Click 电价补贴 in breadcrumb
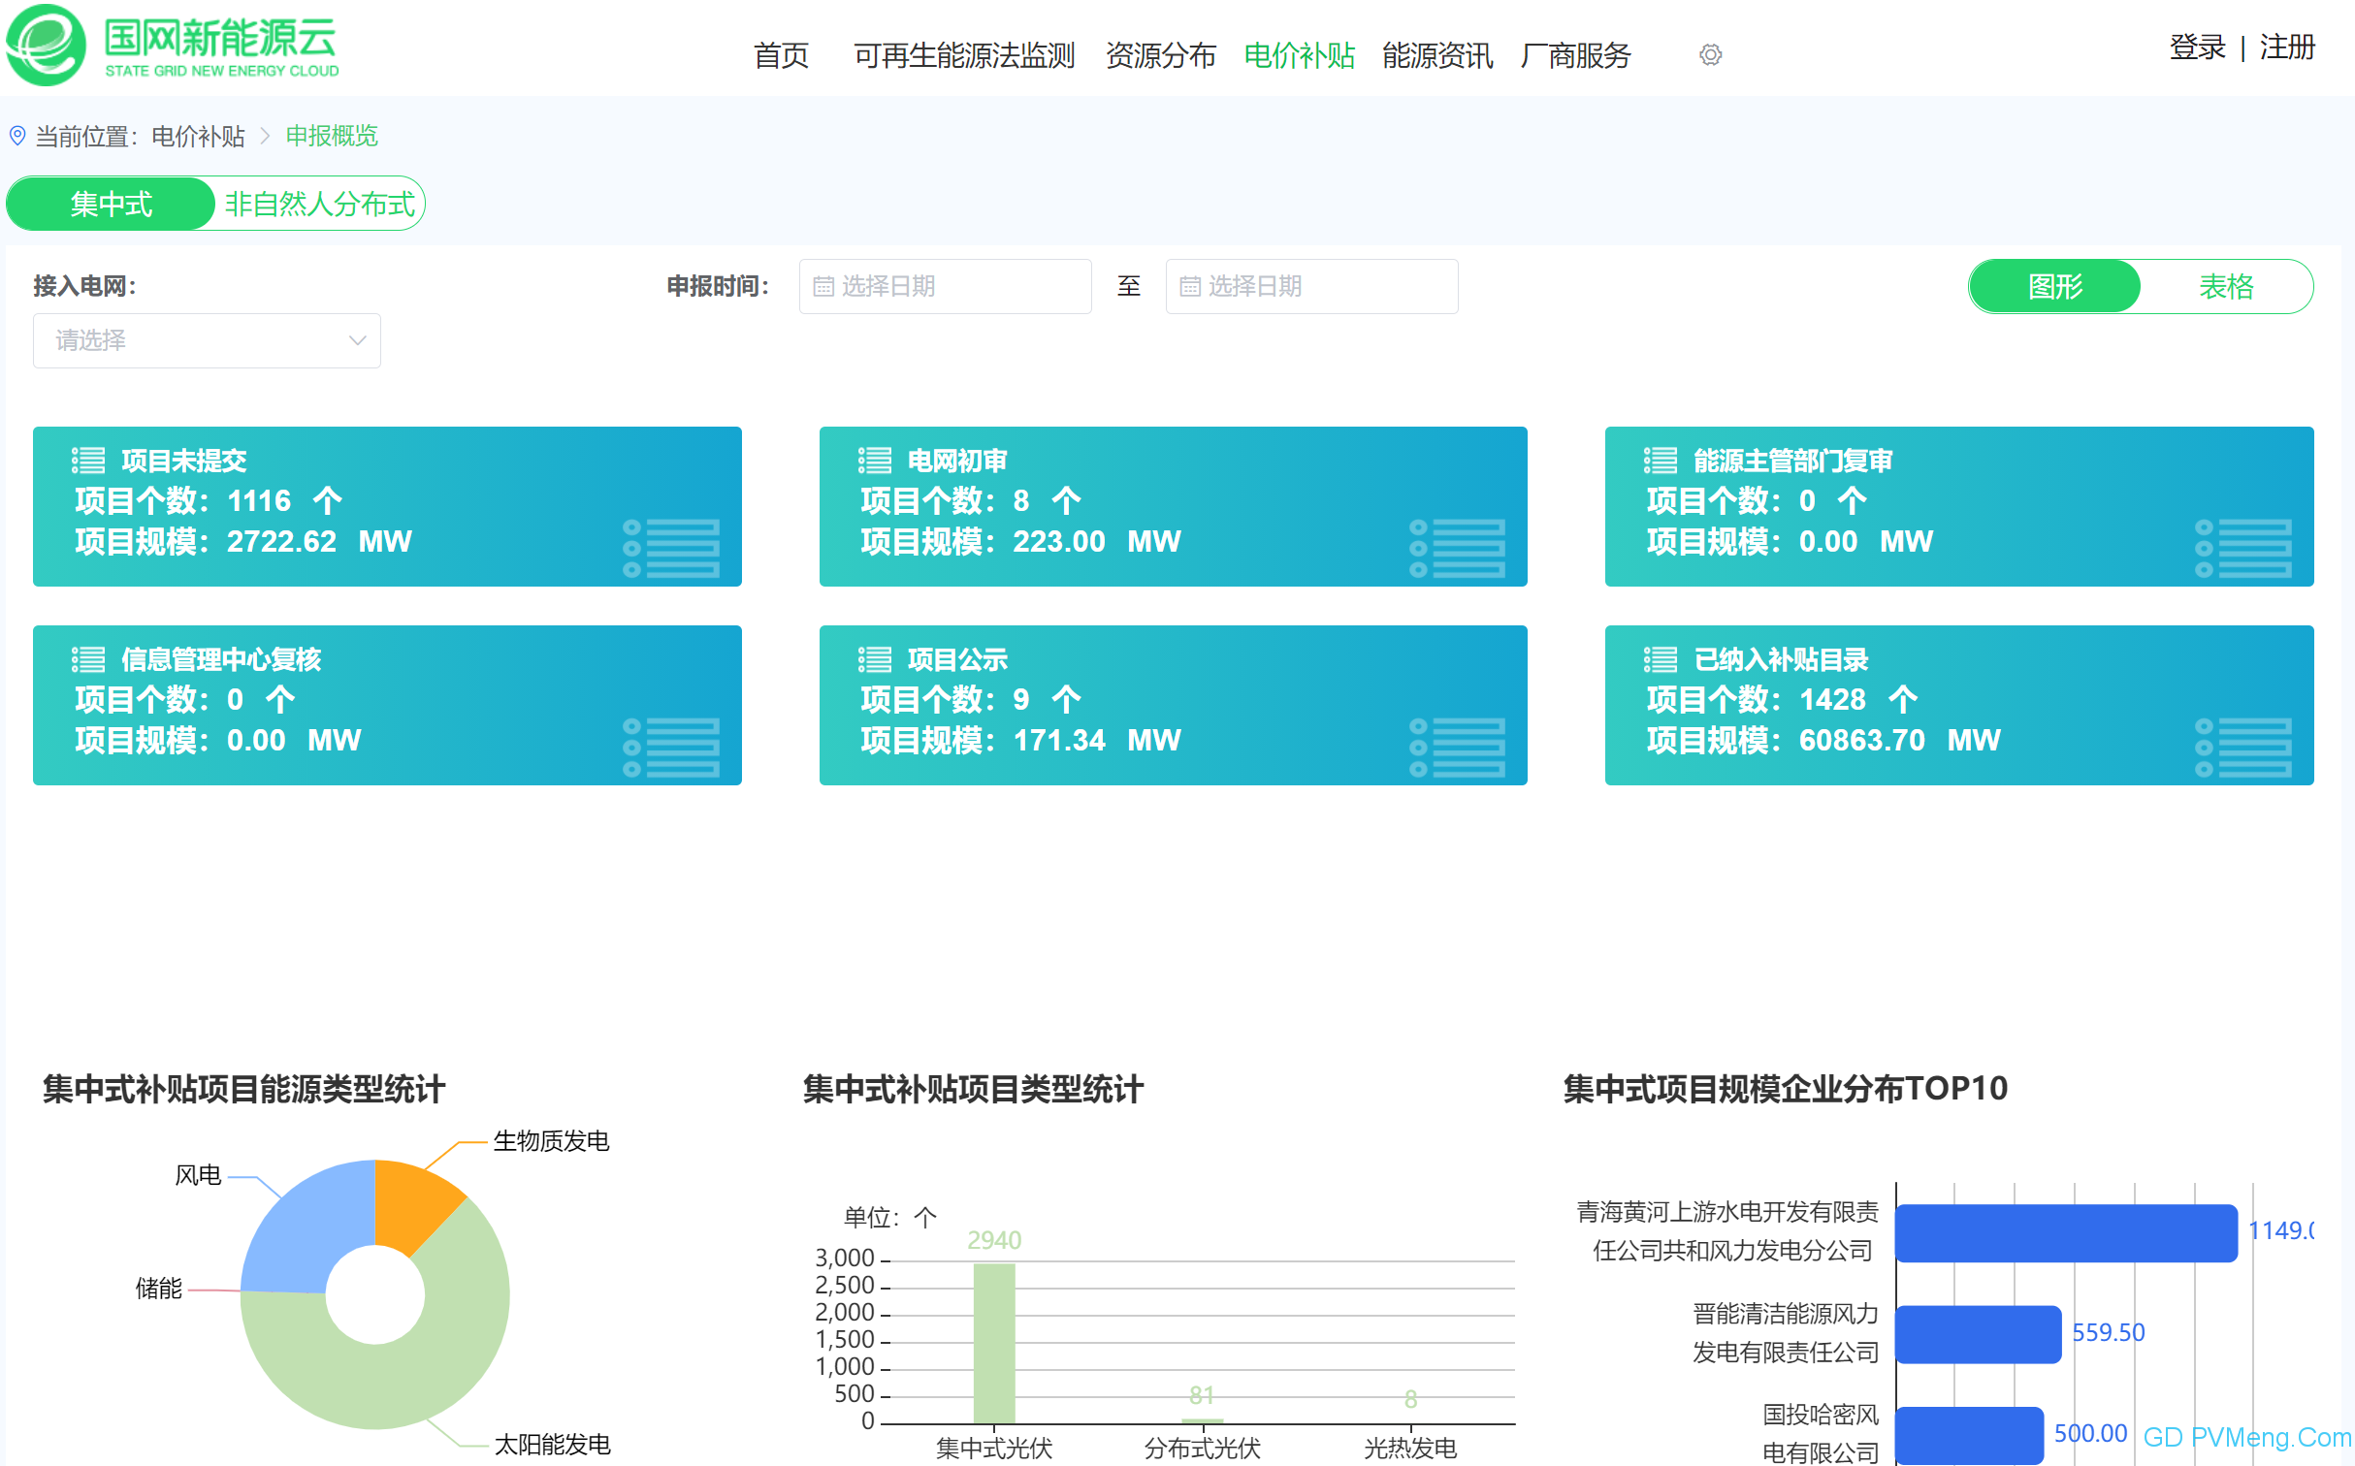The height and width of the screenshot is (1466, 2355). tap(198, 137)
